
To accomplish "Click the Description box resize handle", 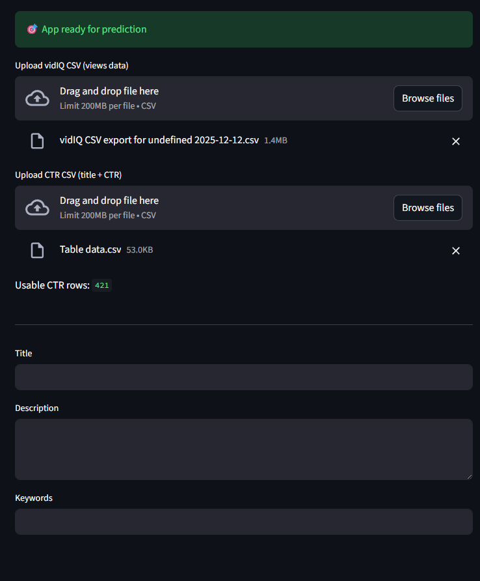I will pyautogui.click(x=469, y=476).
